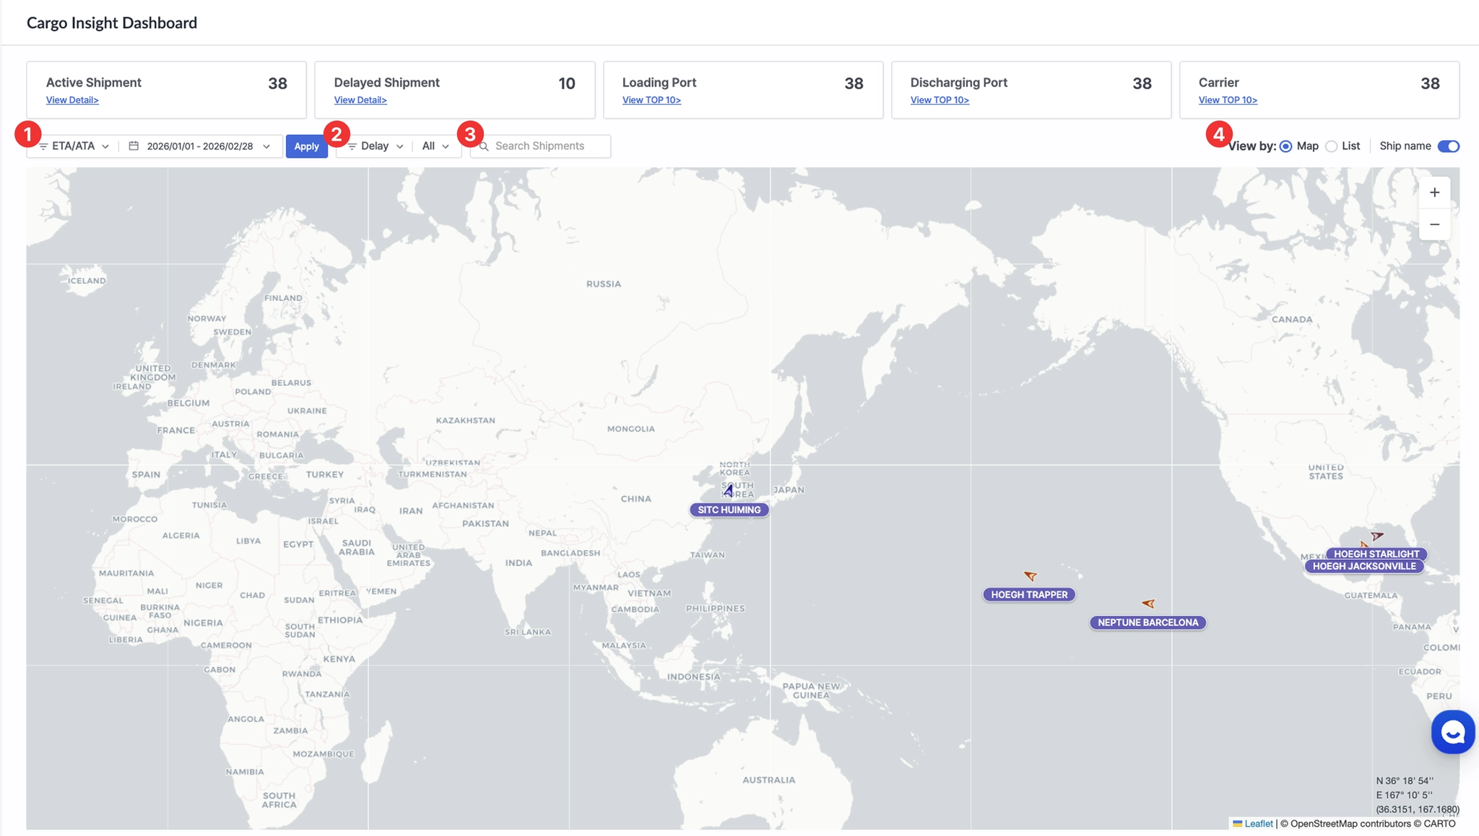This screenshot has height=836, width=1479.
Task: Click the HOEGH TRAPPER ship arrow icon
Action: (x=1031, y=575)
